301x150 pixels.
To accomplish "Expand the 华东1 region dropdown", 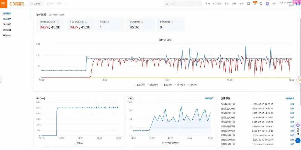I will (x=57, y=4).
